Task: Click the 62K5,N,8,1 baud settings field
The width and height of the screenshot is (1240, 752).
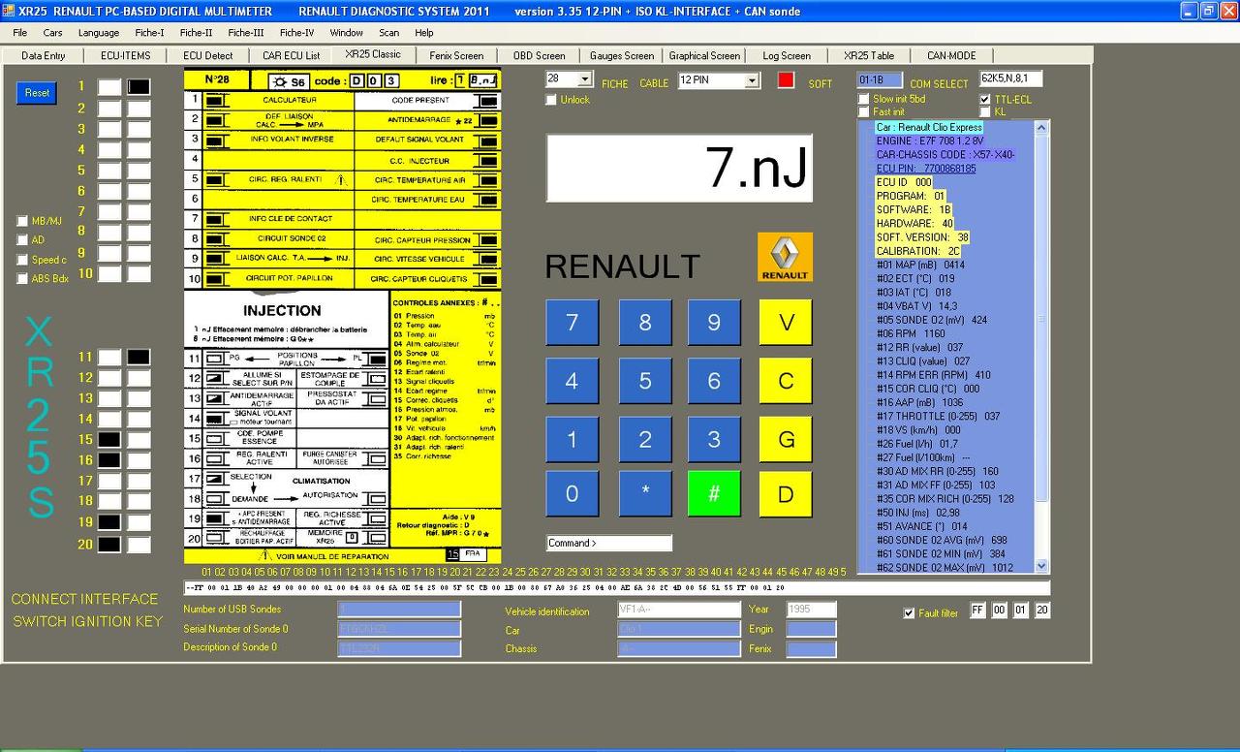Action: point(1011,78)
